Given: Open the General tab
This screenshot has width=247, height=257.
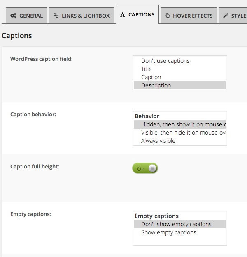Looking at the screenshot, I should pos(26,16).
